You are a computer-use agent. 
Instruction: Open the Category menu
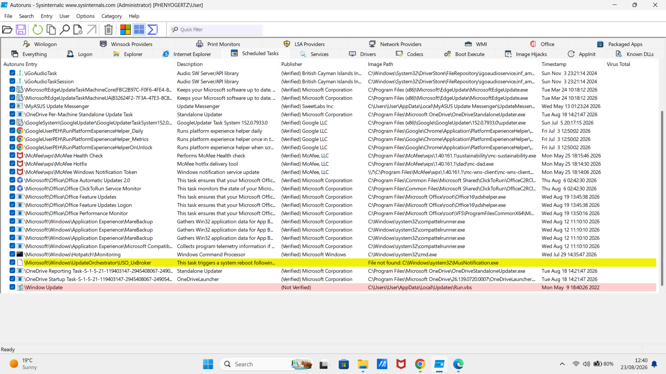(x=111, y=16)
